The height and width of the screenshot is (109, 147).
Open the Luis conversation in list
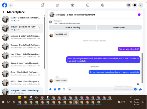[22, 56]
